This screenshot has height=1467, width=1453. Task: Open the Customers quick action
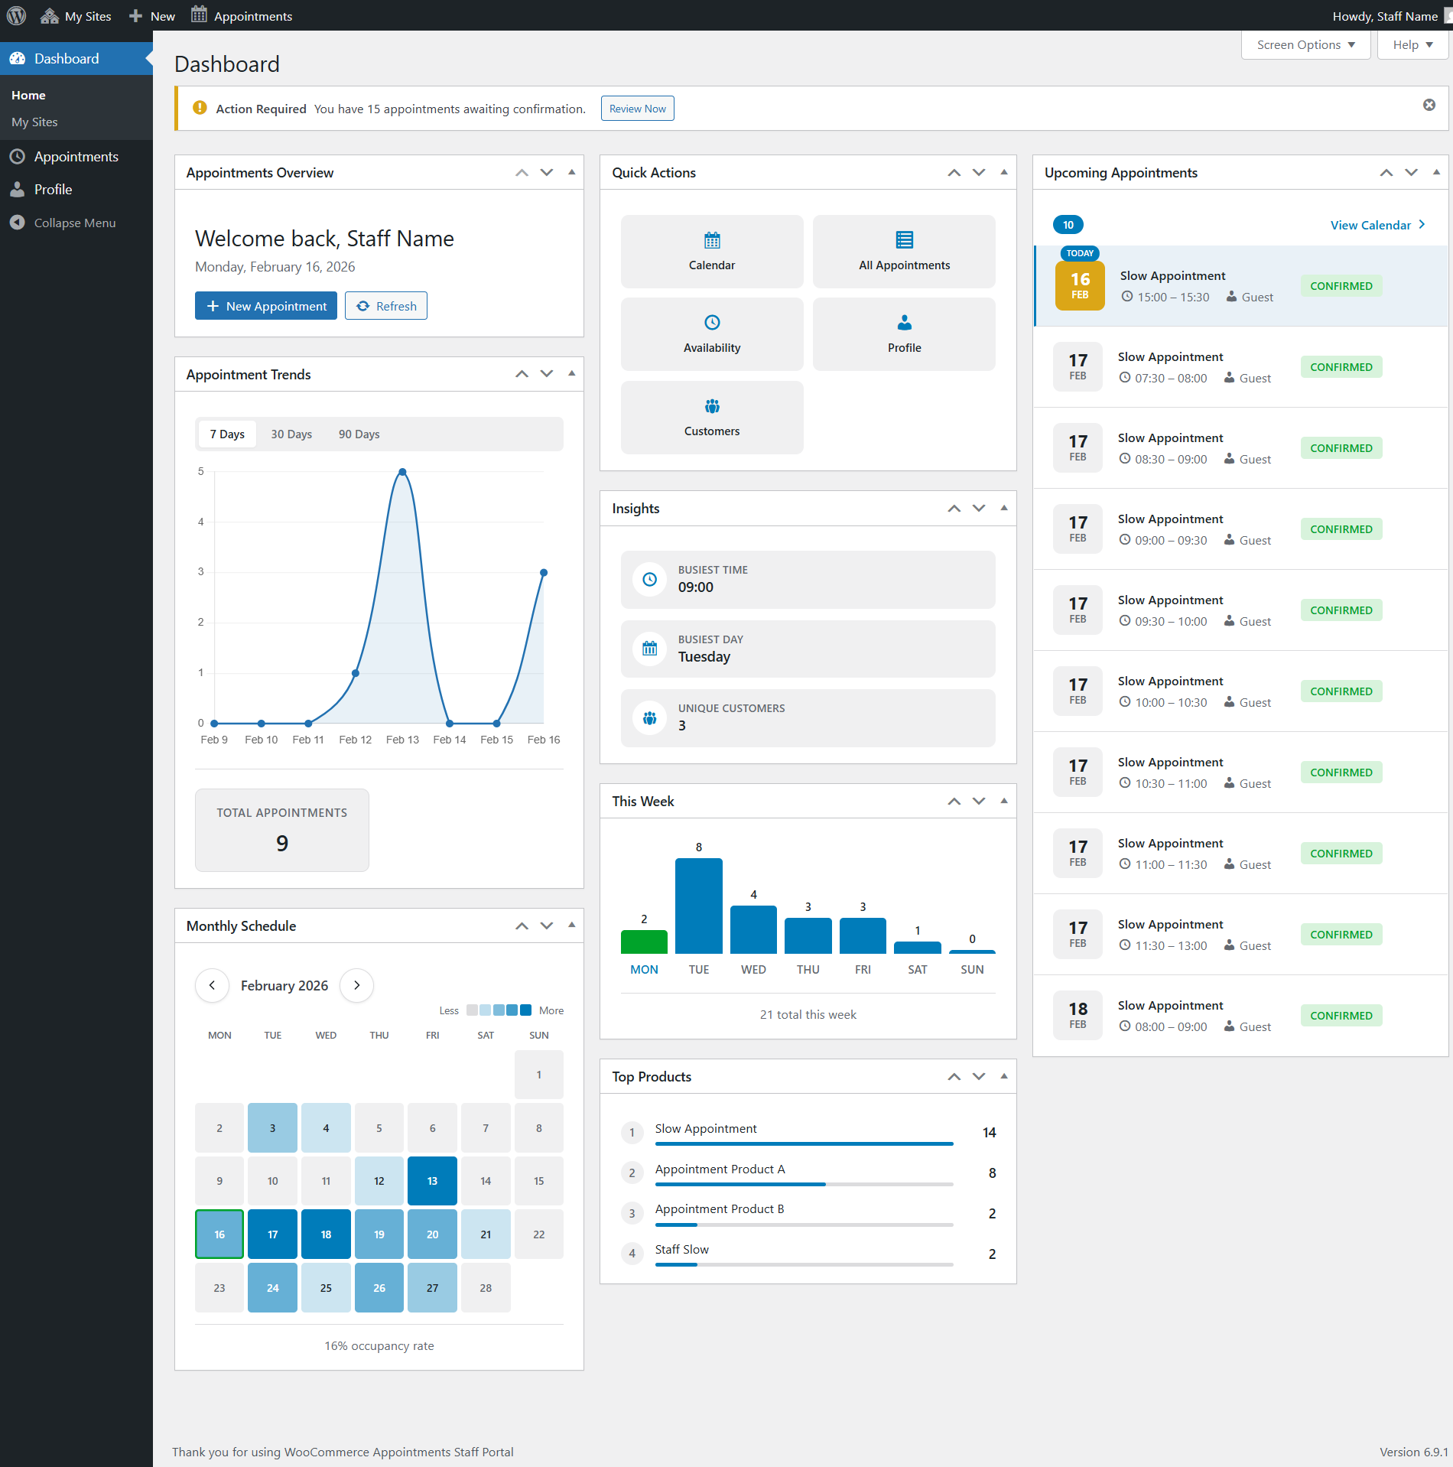pos(711,417)
